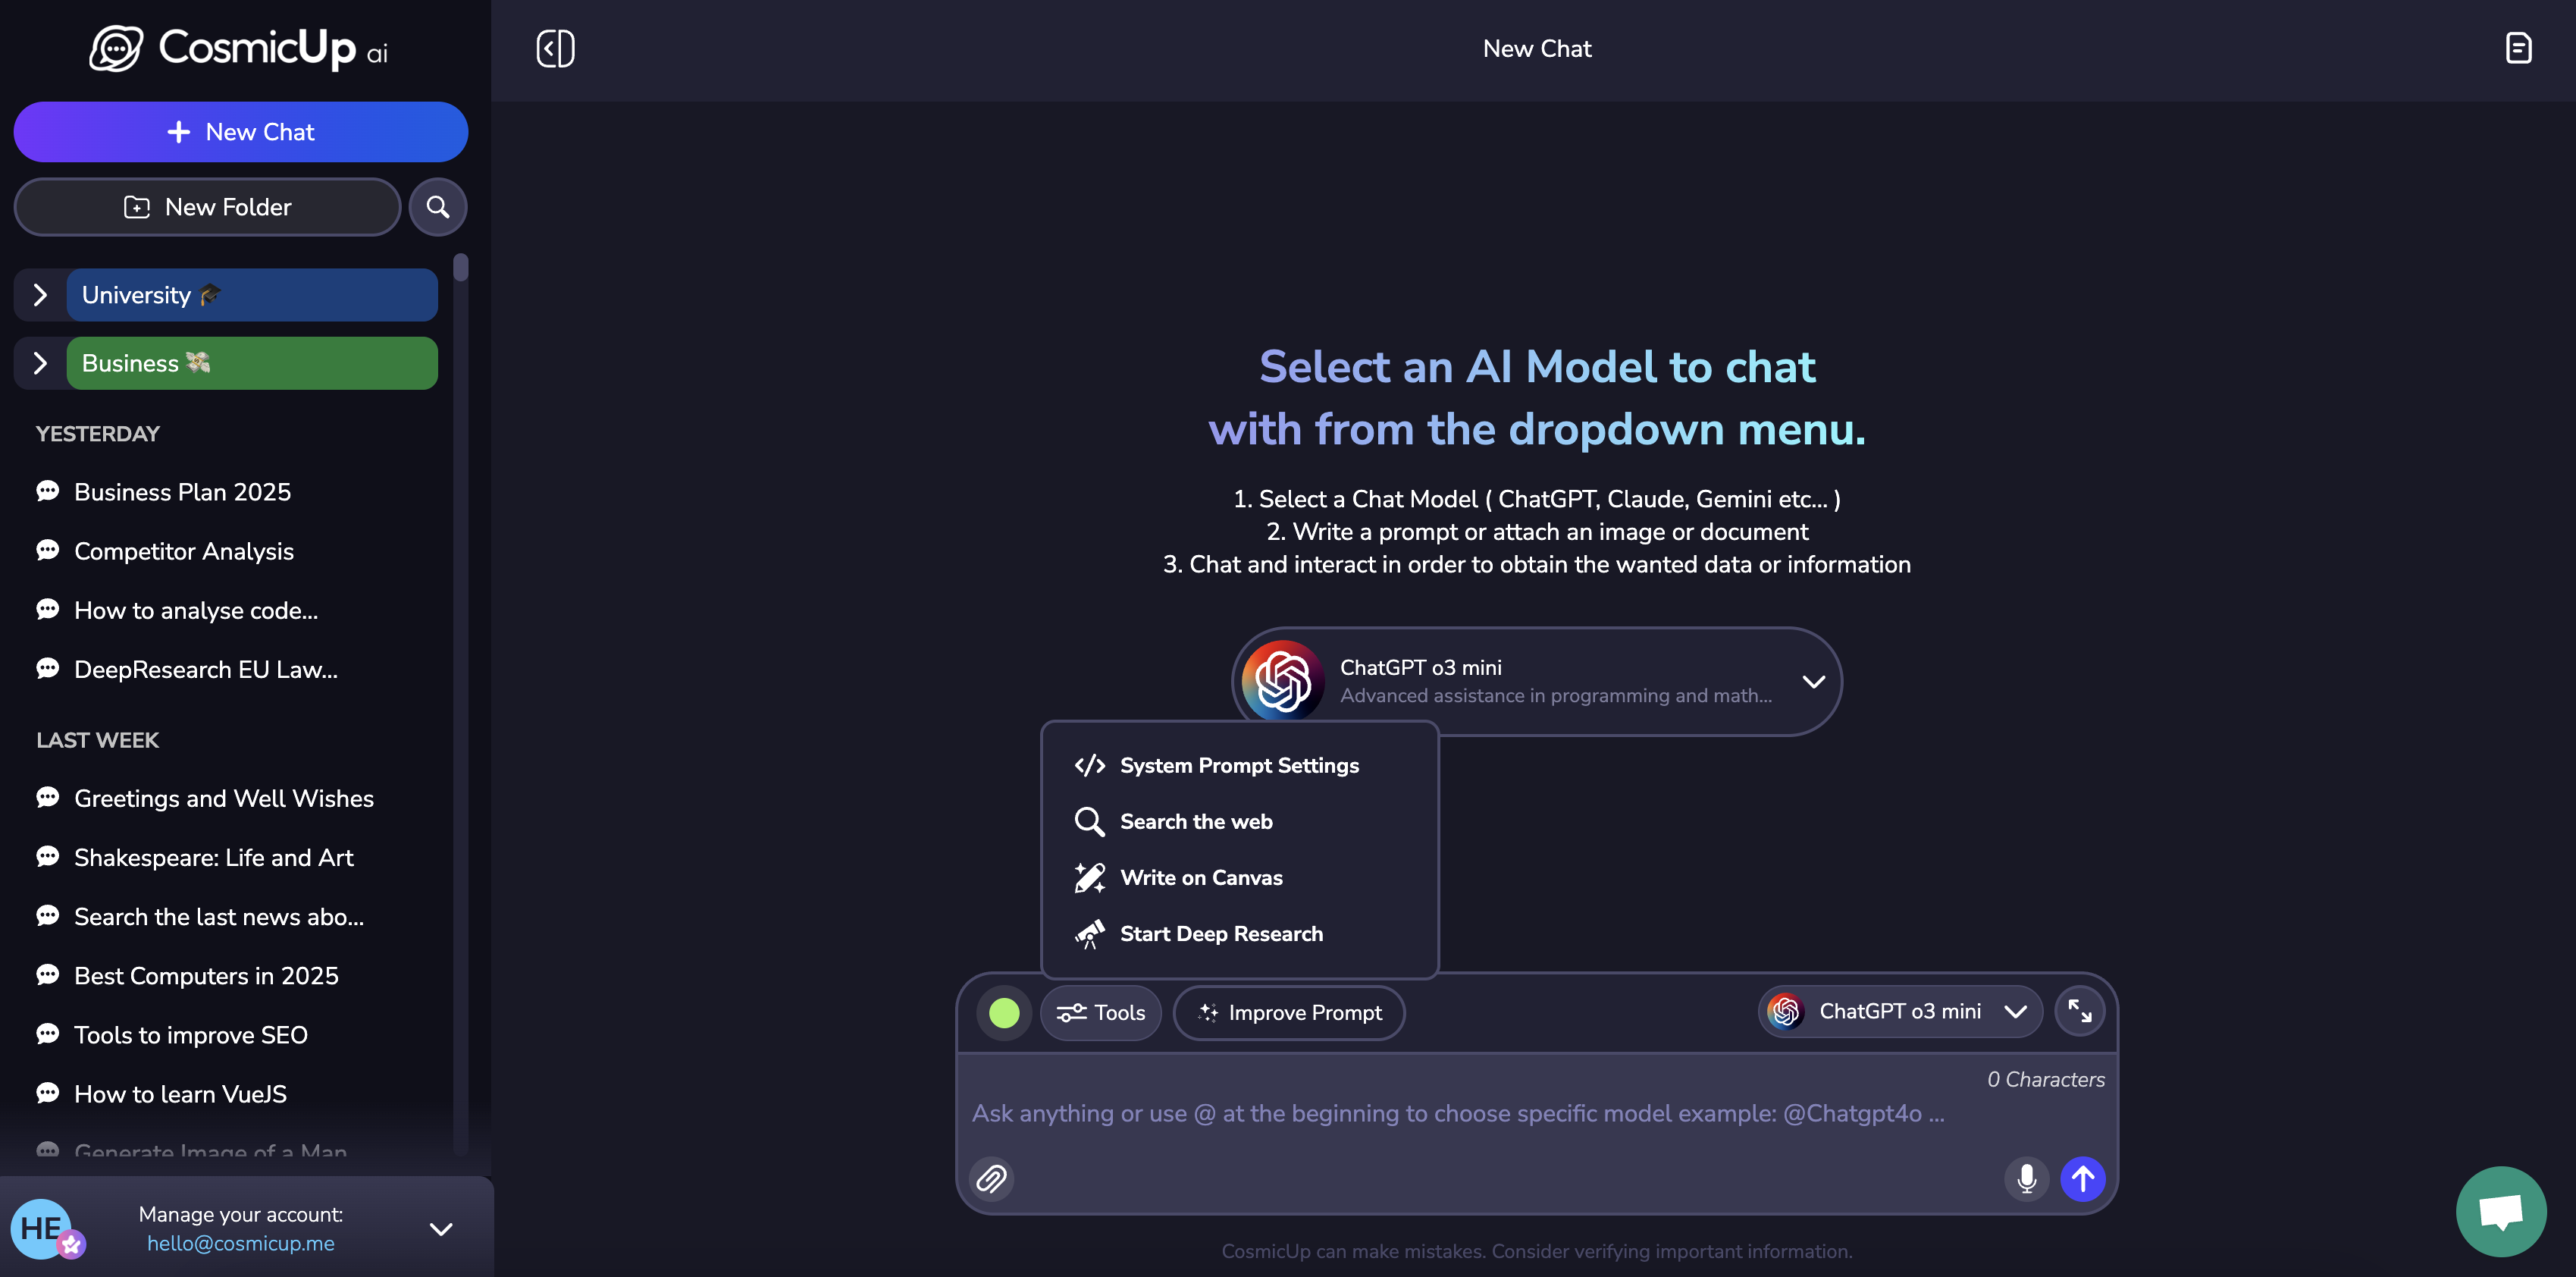
Task: Toggle the Tools menu button
Action: click(x=1101, y=1013)
